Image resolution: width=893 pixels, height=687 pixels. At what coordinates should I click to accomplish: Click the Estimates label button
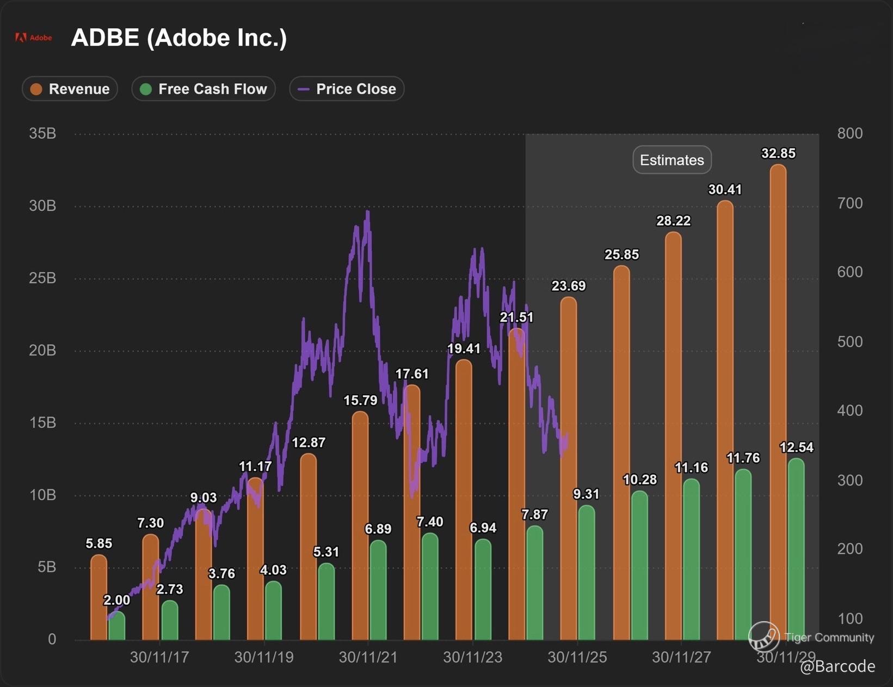(x=672, y=160)
